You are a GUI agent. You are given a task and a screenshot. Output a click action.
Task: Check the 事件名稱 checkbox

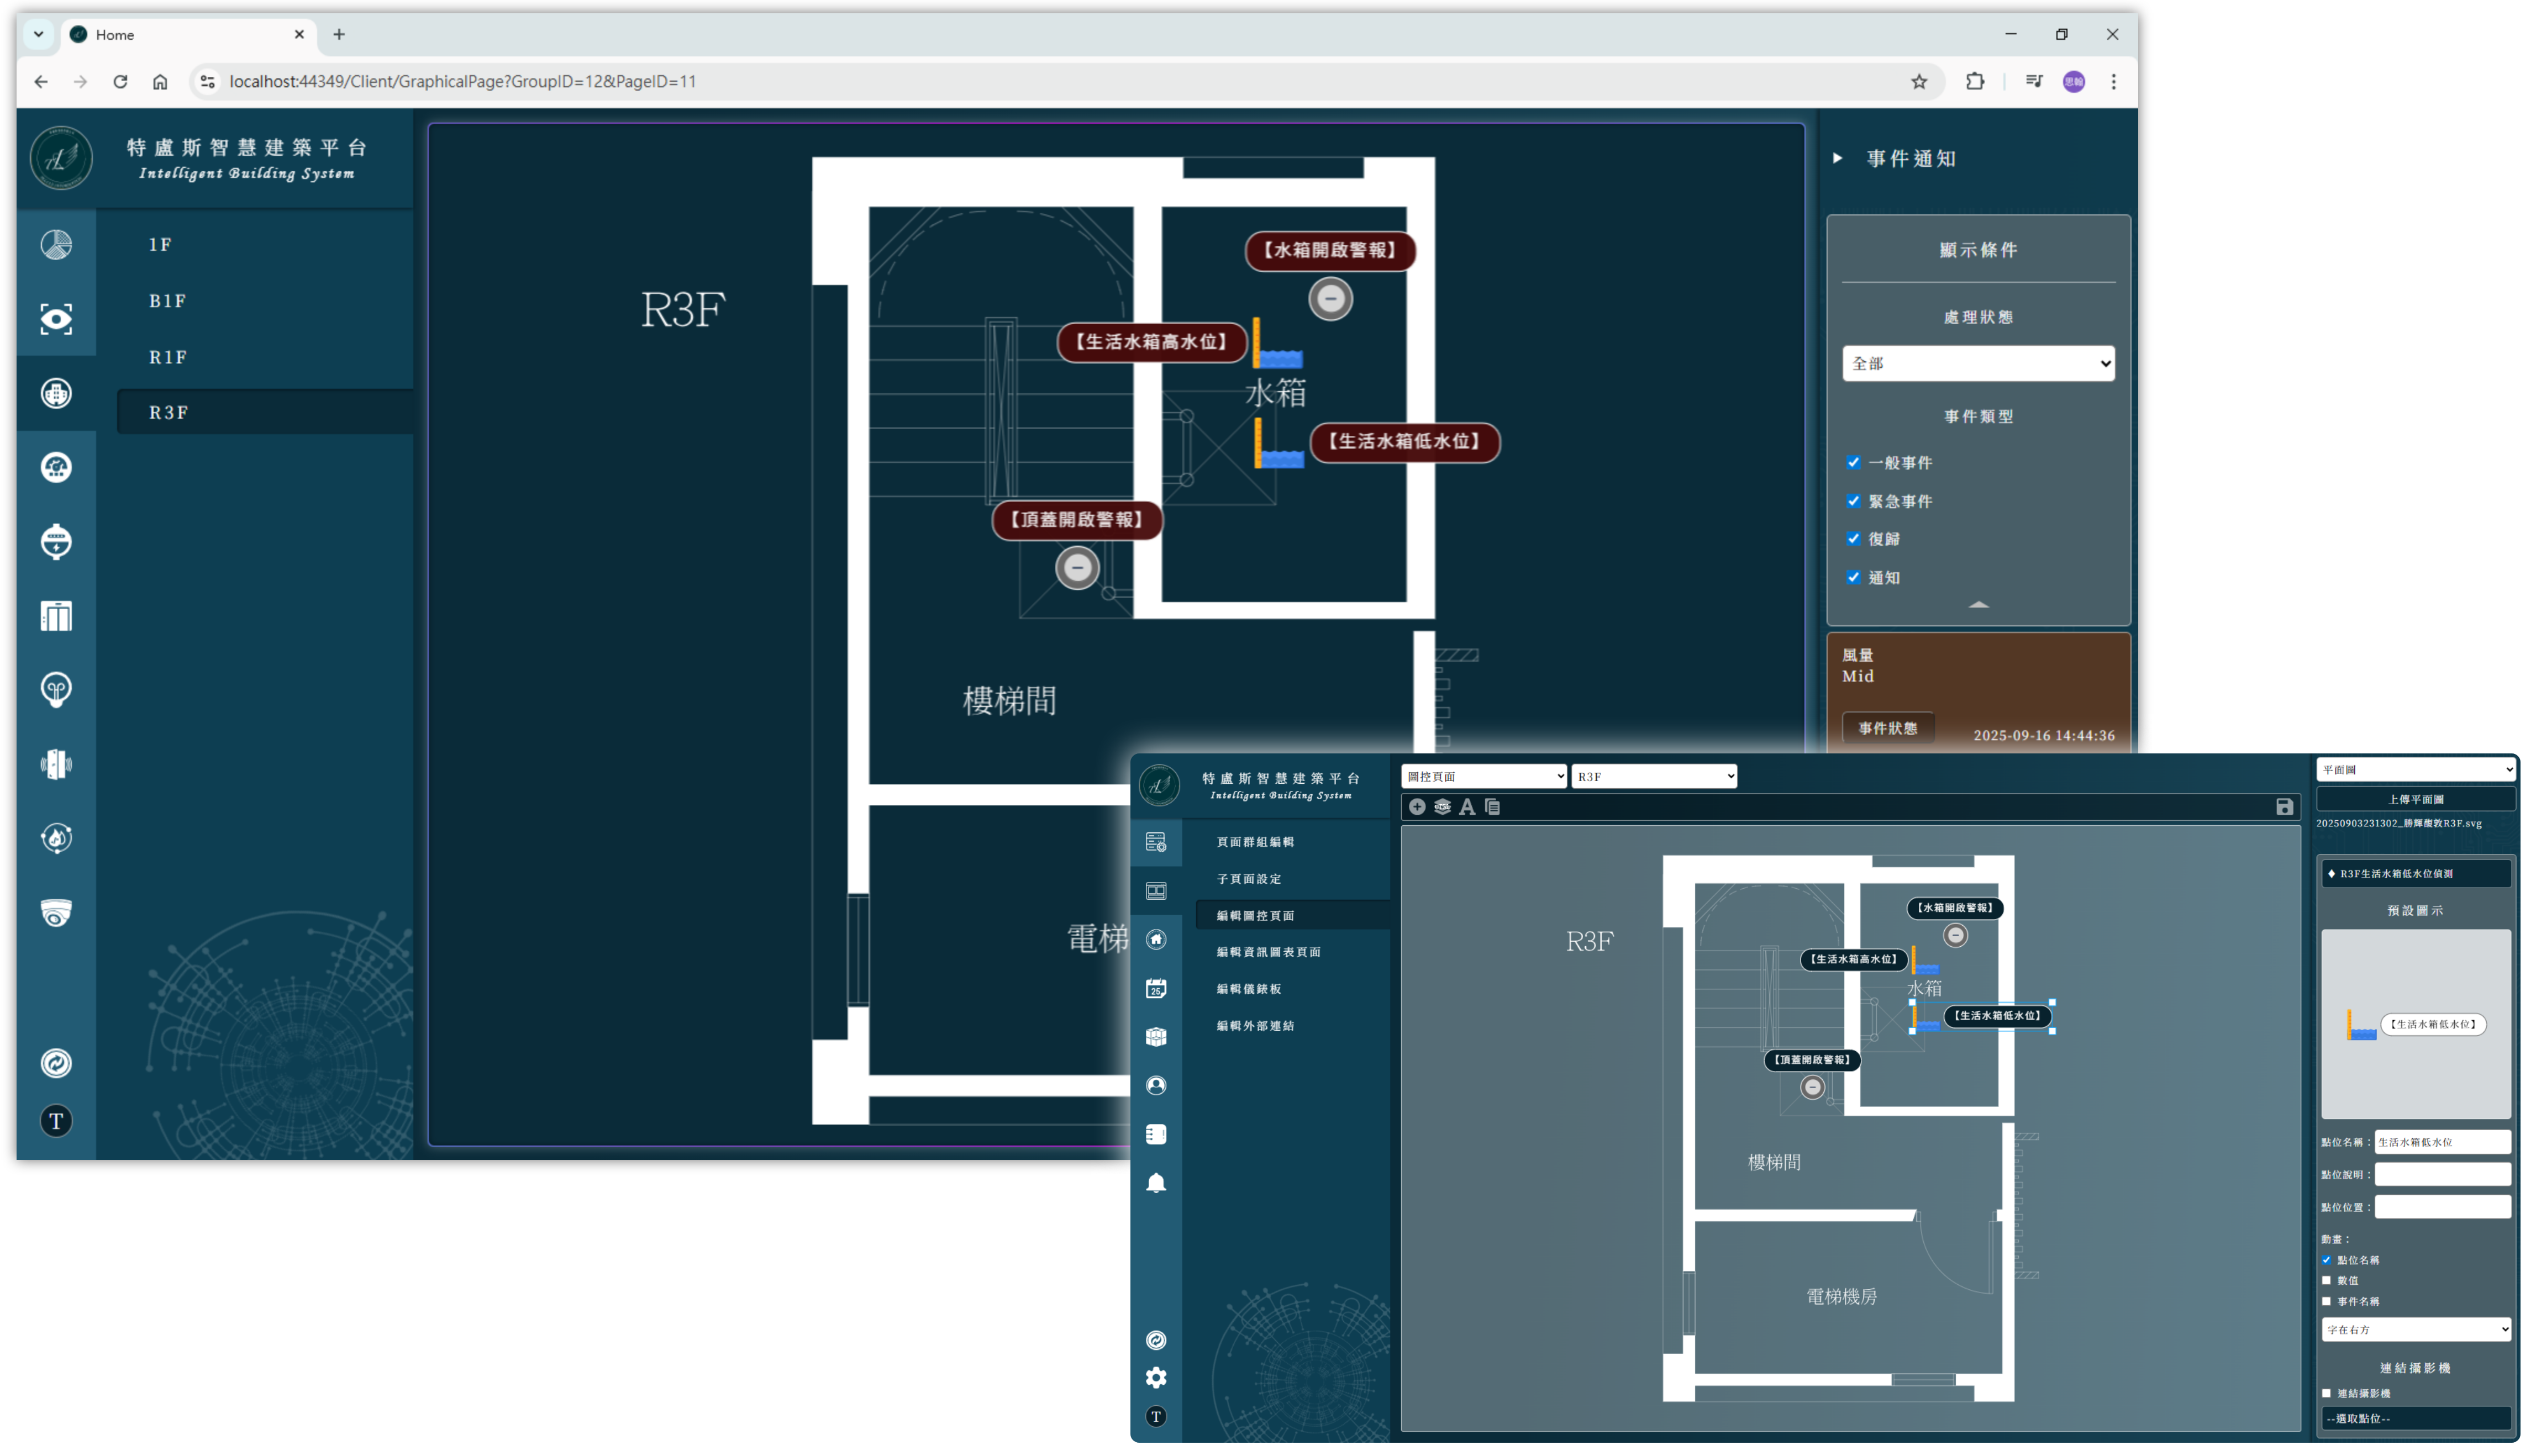coord(2326,1301)
